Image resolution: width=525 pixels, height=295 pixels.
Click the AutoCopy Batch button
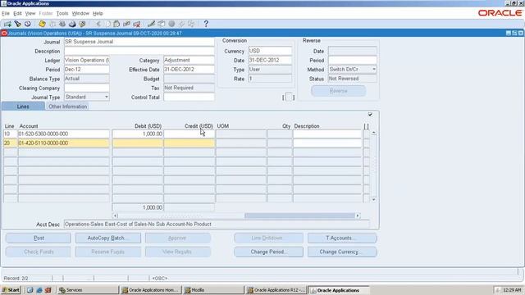(x=107, y=238)
